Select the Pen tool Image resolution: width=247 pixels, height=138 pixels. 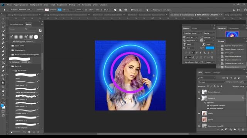coord(3,75)
